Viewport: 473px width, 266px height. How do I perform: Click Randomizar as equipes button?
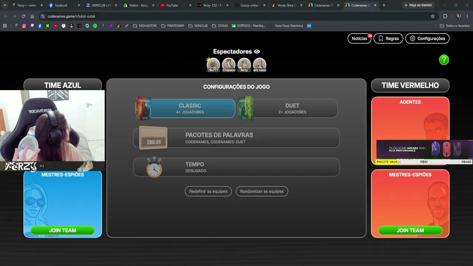pos(262,191)
